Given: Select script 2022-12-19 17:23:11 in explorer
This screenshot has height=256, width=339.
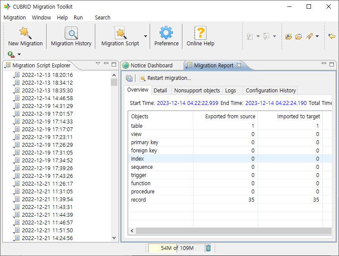Looking at the screenshot, I should point(47,137).
